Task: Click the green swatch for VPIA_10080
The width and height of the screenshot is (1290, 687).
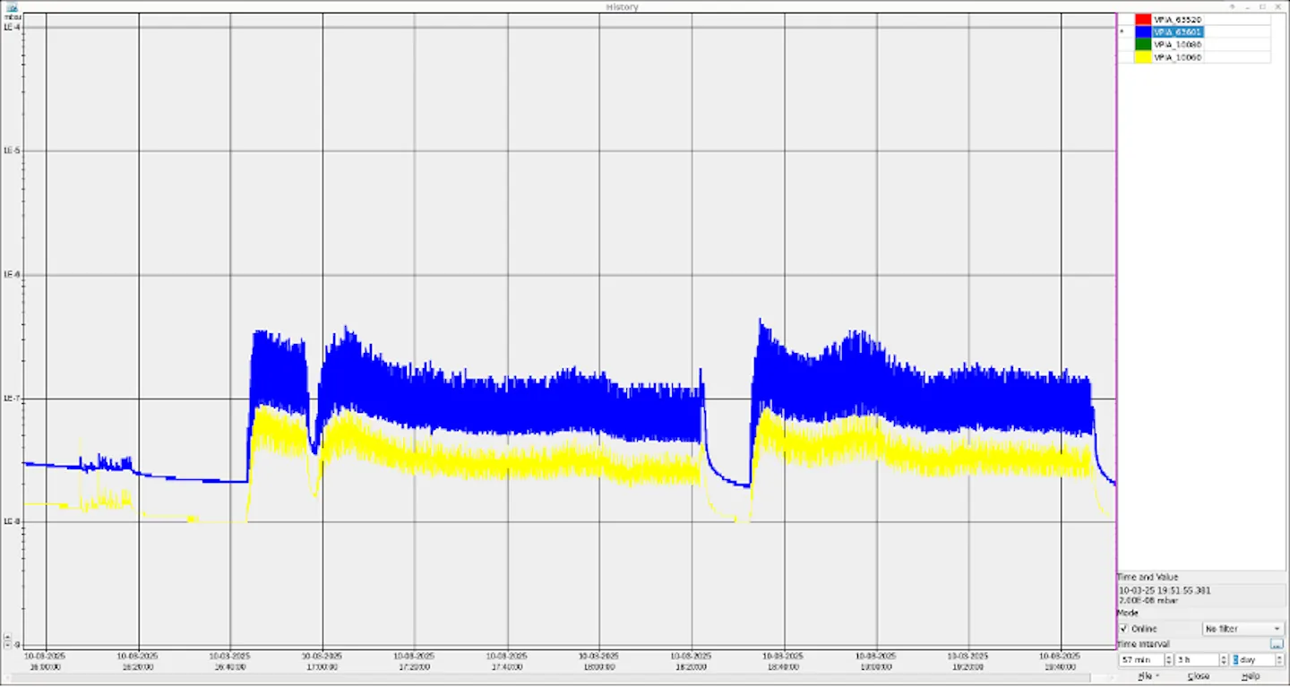Action: pyautogui.click(x=1143, y=44)
